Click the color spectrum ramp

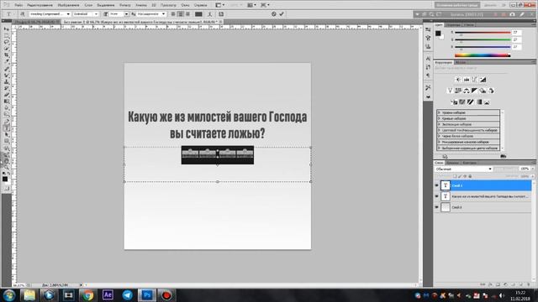483,55
